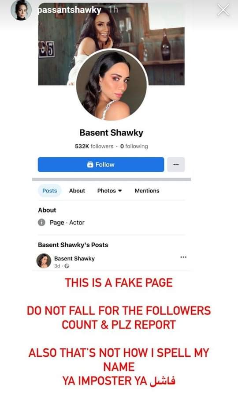Switch to the About tab

pos(77,191)
